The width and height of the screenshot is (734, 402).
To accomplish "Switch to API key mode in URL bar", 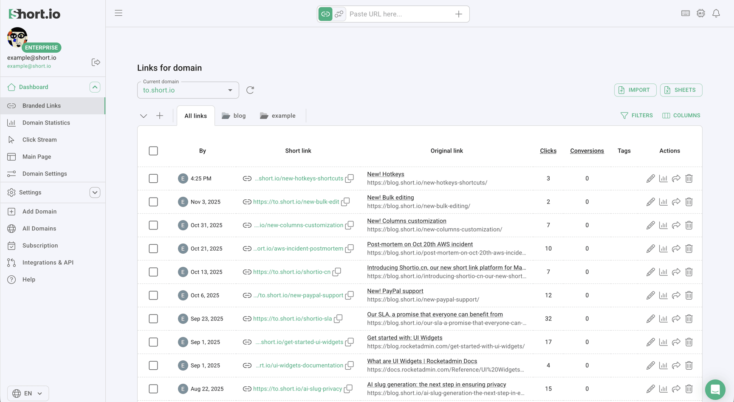I will (339, 14).
